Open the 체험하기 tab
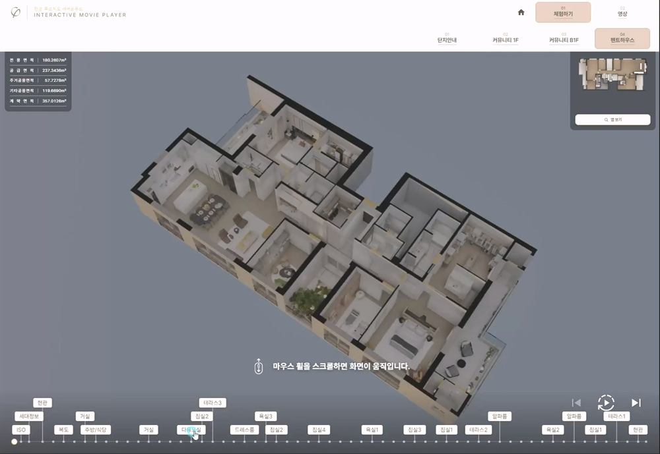660x454 pixels. tap(563, 13)
